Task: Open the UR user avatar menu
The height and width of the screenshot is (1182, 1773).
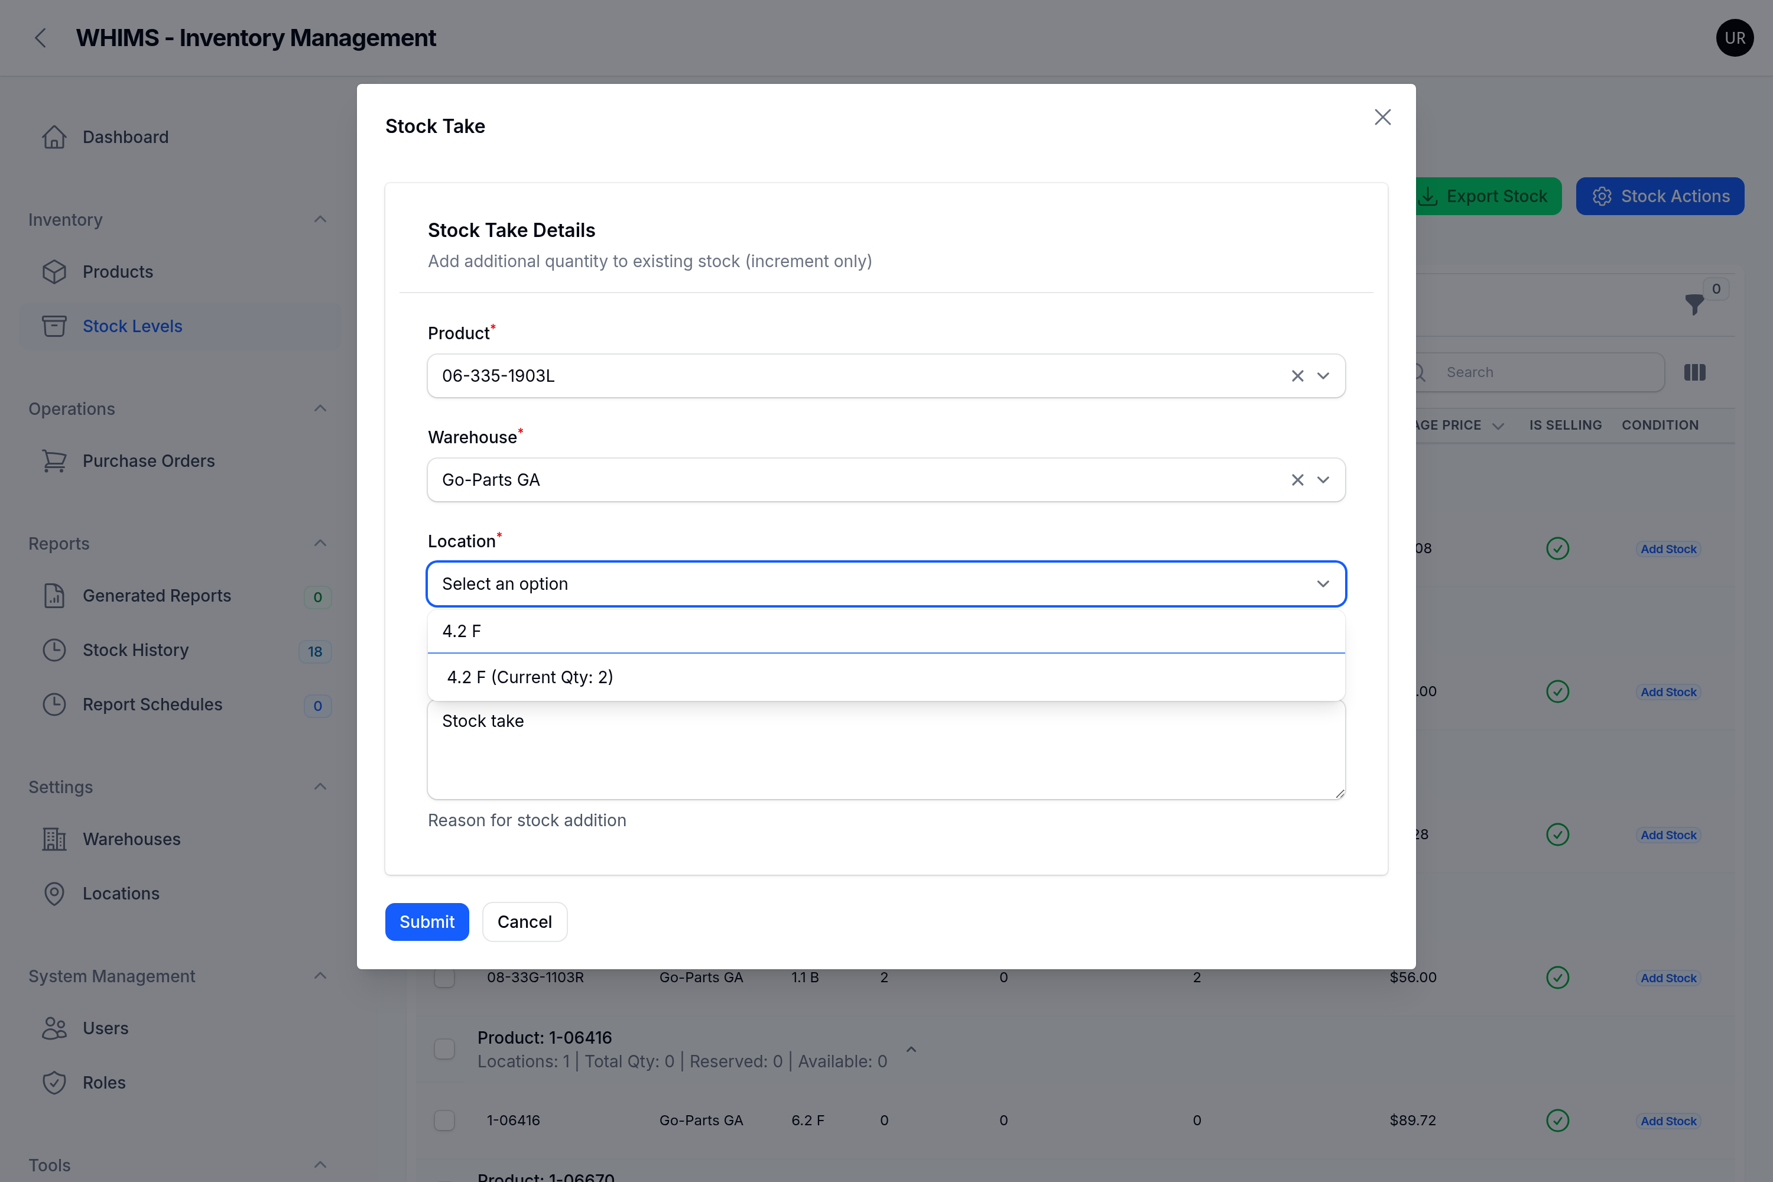Action: [x=1734, y=38]
